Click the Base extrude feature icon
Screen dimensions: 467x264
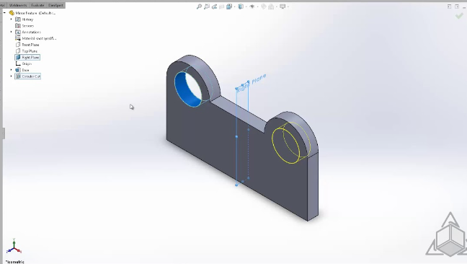pyautogui.click(x=18, y=70)
